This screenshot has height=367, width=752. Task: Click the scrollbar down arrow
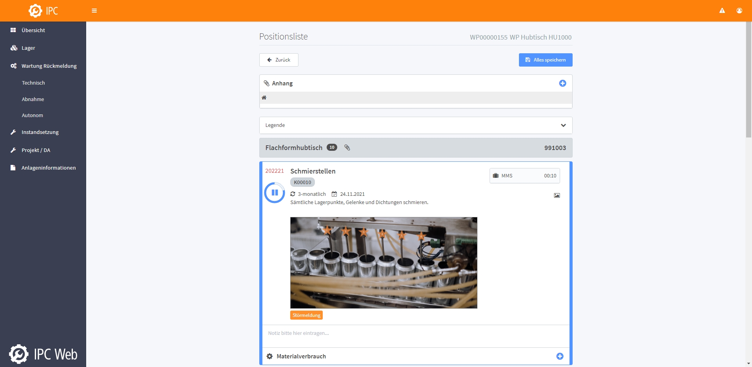click(x=748, y=363)
